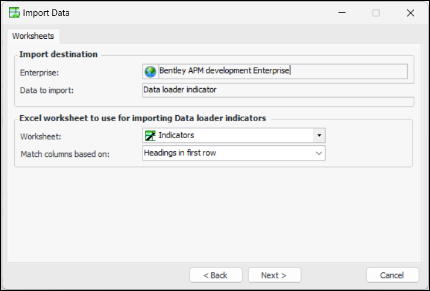Click the globe icon beside the Enterprise name
Screen dimensions: 430x291
[151, 71]
